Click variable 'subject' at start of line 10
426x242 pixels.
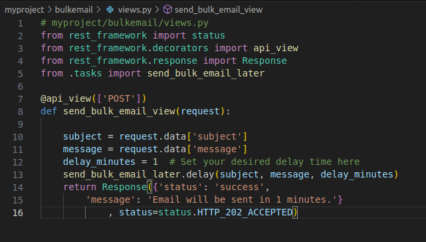click(x=82, y=136)
